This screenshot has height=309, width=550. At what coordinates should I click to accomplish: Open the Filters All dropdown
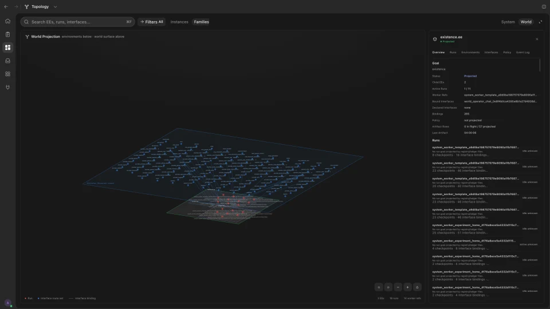(x=151, y=22)
